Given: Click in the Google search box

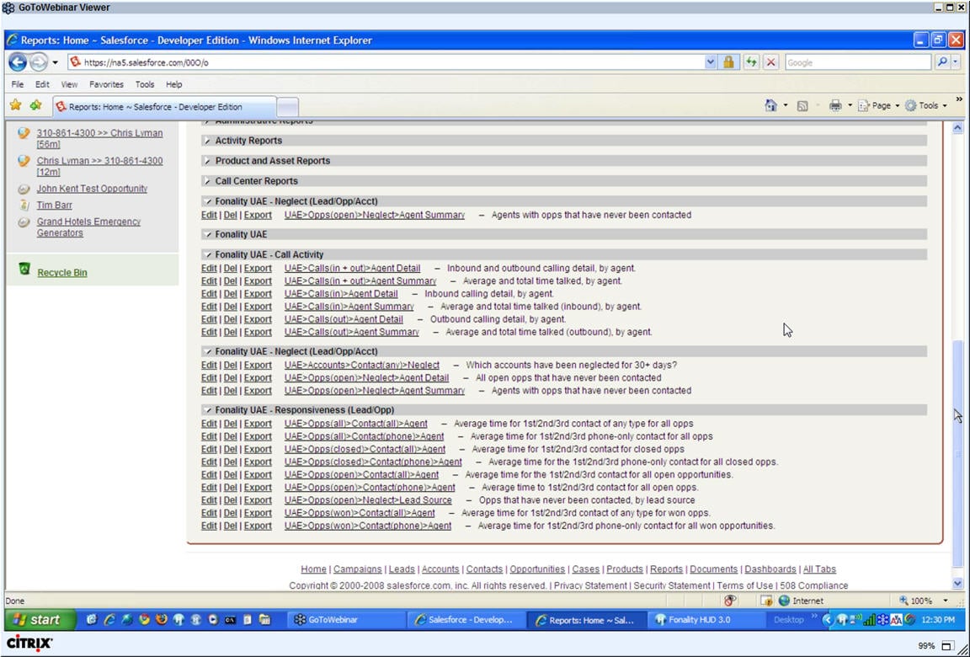Looking at the screenshot, I should [x=857, y=62].
